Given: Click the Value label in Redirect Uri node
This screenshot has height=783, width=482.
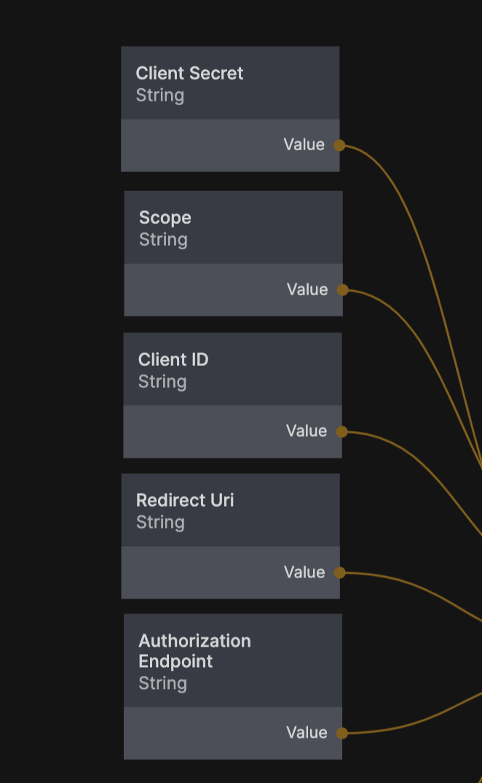Looking at the screenshot, I should pos(304,572).
